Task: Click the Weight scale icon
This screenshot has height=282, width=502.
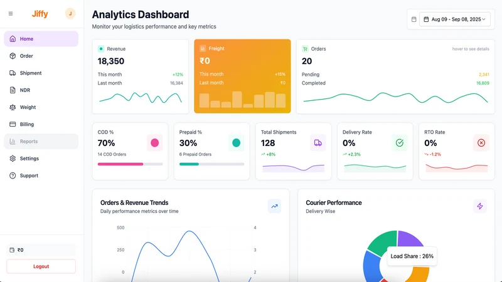Action: pos(13,107)
